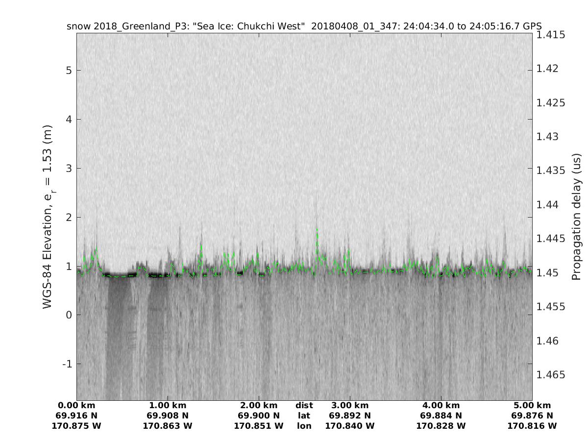Click the plot title text at top
Screen dimensions: 588x441
[304, 26]
